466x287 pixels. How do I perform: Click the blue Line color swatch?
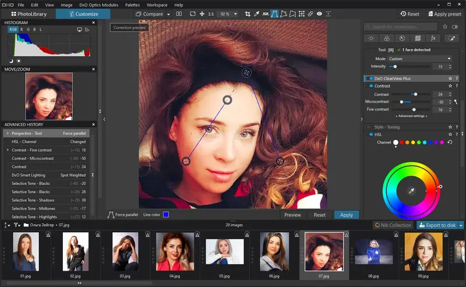(x=166, y=215)
